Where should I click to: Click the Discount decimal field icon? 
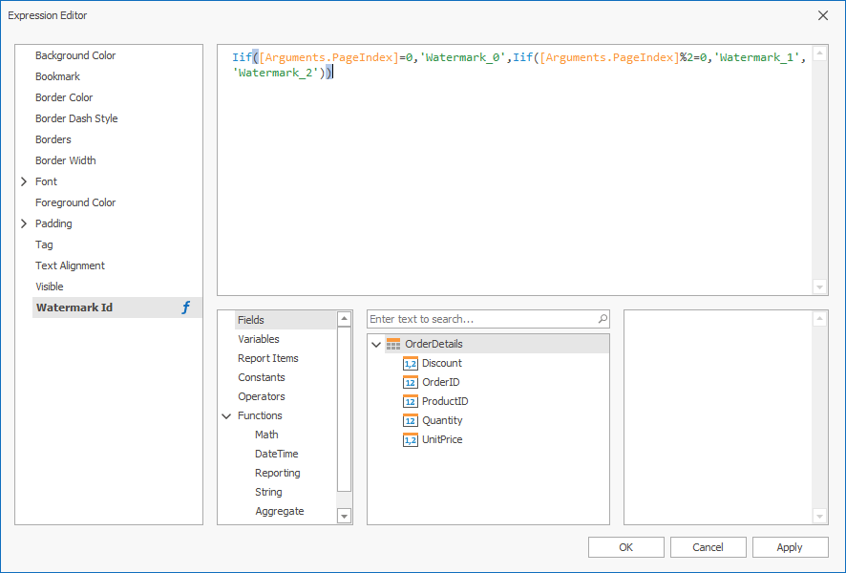pyautogui.click(x=411, y=363)
